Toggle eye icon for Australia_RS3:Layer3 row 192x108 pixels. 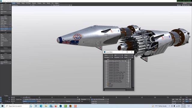(x=106, y=63)
